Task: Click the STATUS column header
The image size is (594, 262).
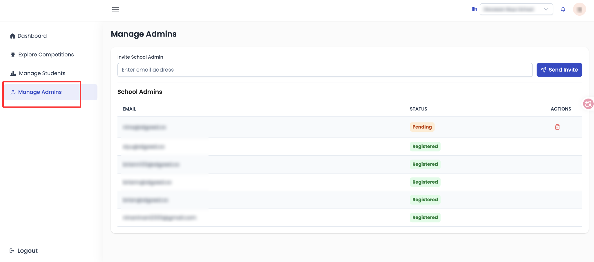Action: 418,109
